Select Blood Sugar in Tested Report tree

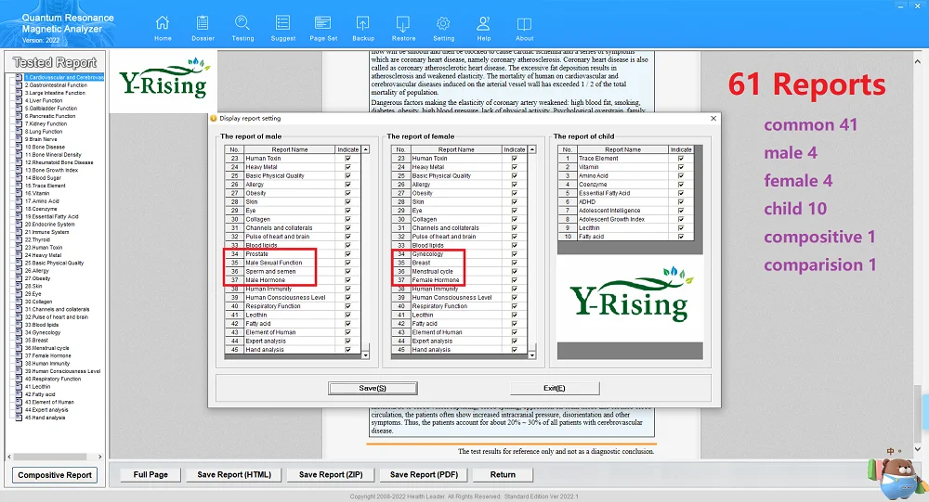click(43, 177)
